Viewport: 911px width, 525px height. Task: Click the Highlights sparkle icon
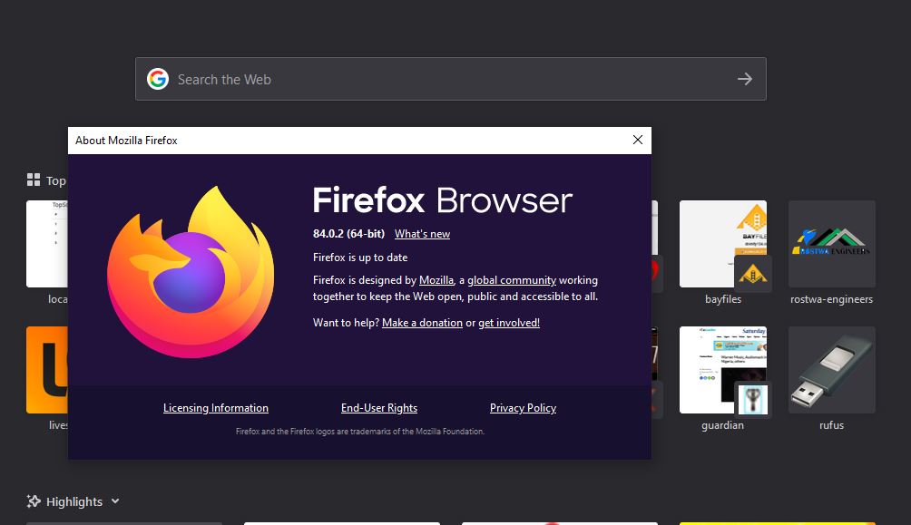[34, 501]
